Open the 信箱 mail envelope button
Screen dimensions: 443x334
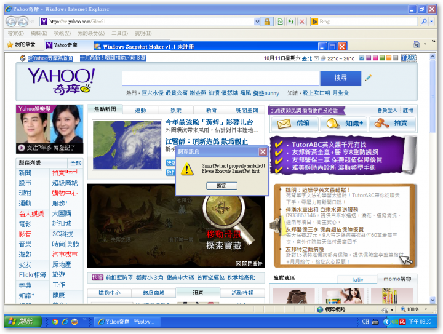coord(295,124)
